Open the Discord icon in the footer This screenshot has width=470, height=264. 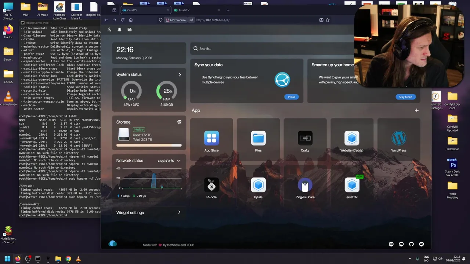[401, 244]
